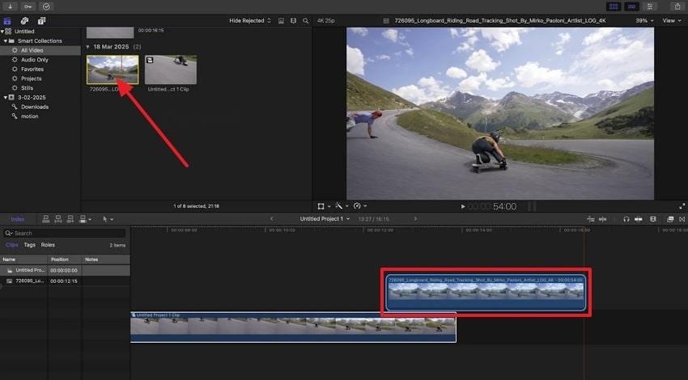Open the Transitions browser bowtie icon

click(x=682, y=219)
